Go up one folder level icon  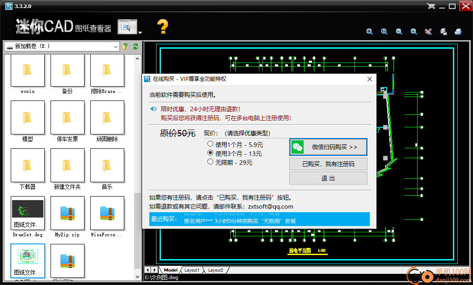[125, 46]
